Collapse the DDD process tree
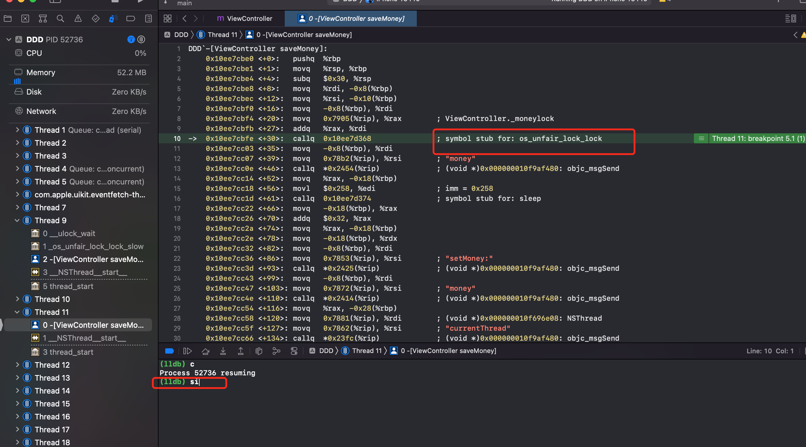The width and height of the screenshot is (806, 447). 9,39
